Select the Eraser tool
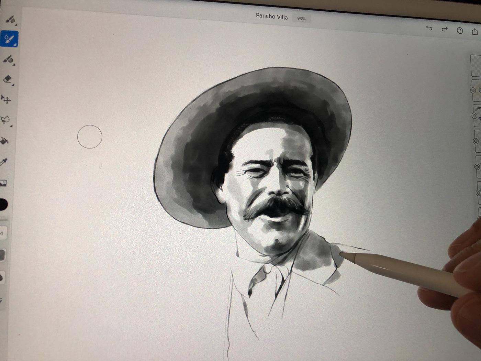481x361 pixels. (x=8, y=80)
